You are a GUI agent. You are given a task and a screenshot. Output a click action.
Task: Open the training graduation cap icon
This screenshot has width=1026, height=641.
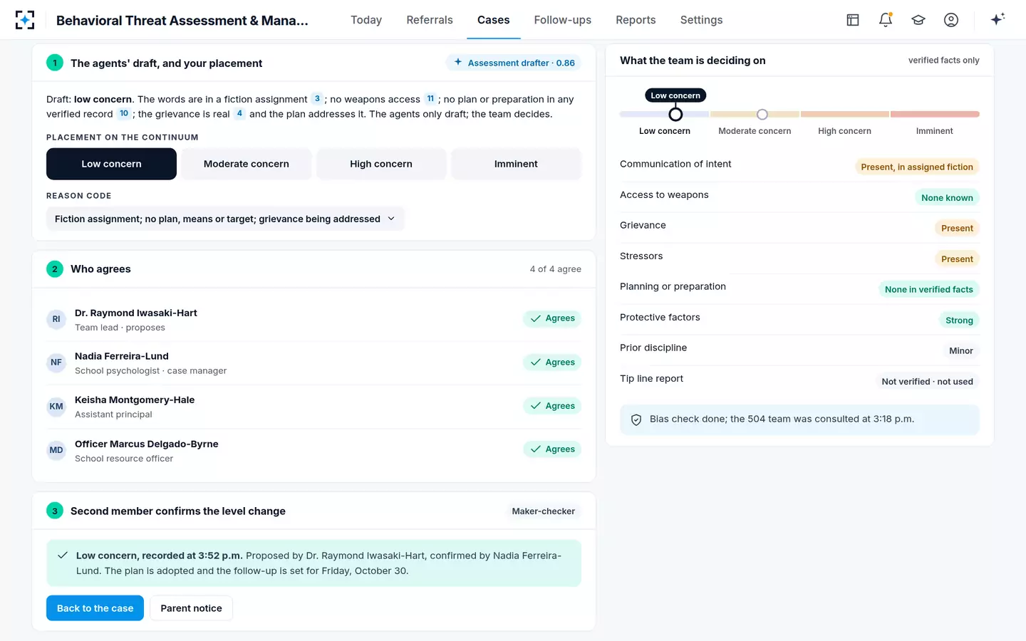(918, 20)
